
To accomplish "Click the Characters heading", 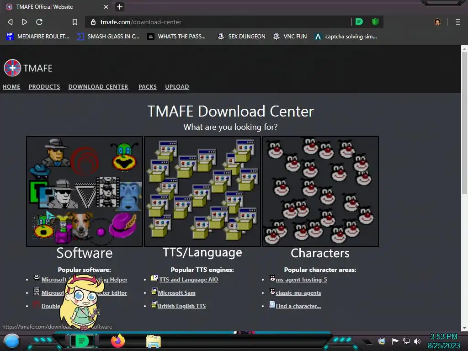I will 320,253.
